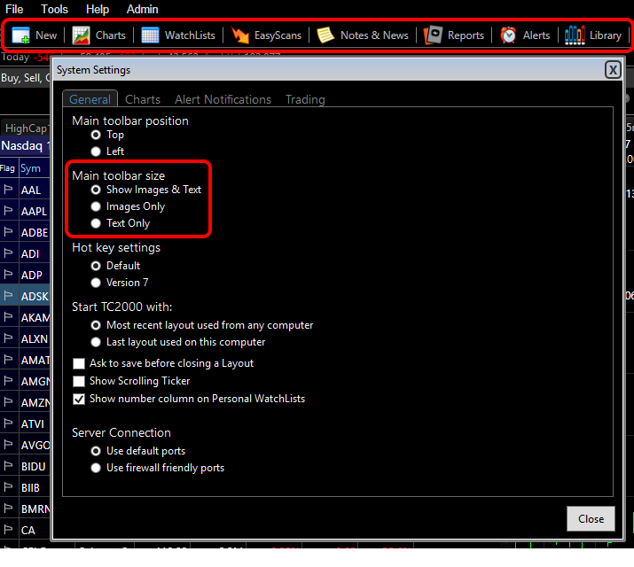The image size is (634, 567).
Task: Open the File menu
Action: coord(14,9)
